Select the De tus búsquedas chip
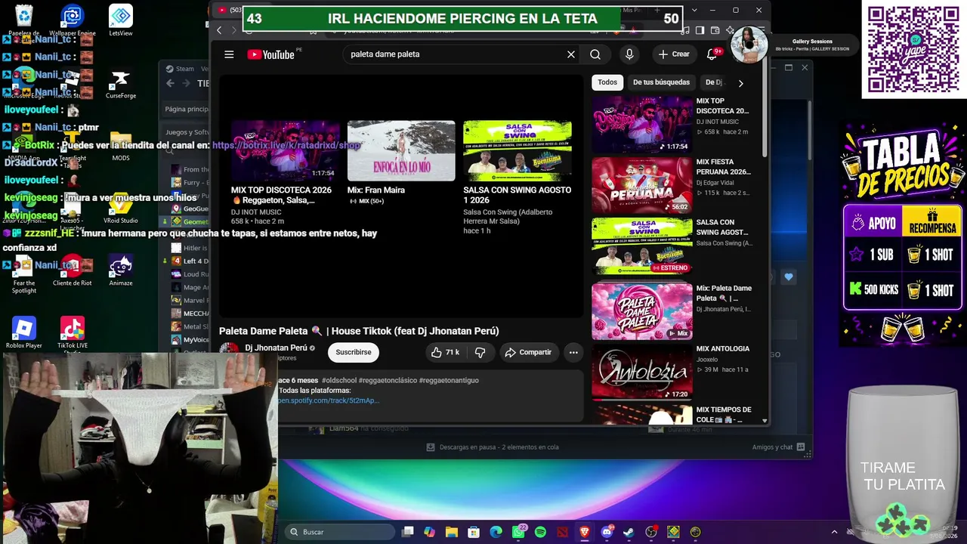 point(661,82)
